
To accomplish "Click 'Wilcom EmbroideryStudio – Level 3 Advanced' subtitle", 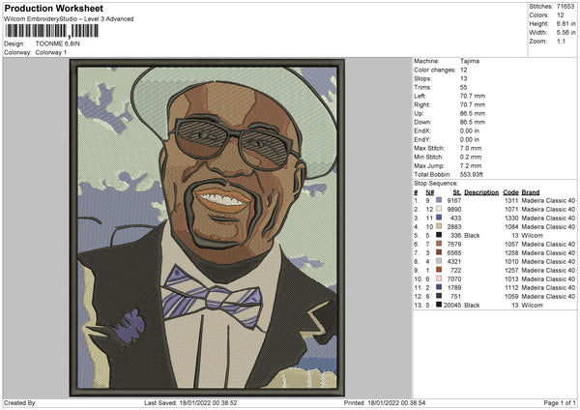I will click(69, 19).
